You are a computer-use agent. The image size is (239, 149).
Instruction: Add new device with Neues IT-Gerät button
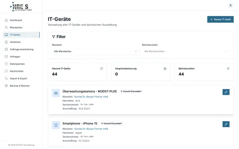[220, 19]
